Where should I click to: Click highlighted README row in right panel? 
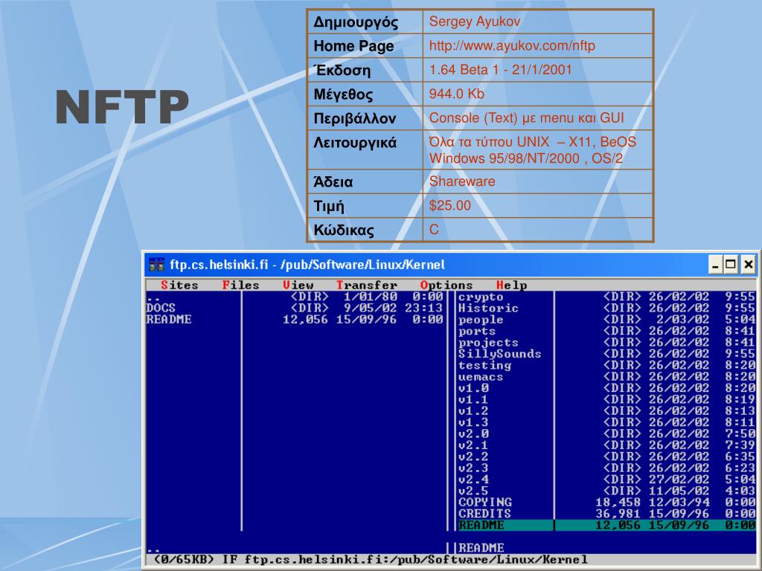606,525
